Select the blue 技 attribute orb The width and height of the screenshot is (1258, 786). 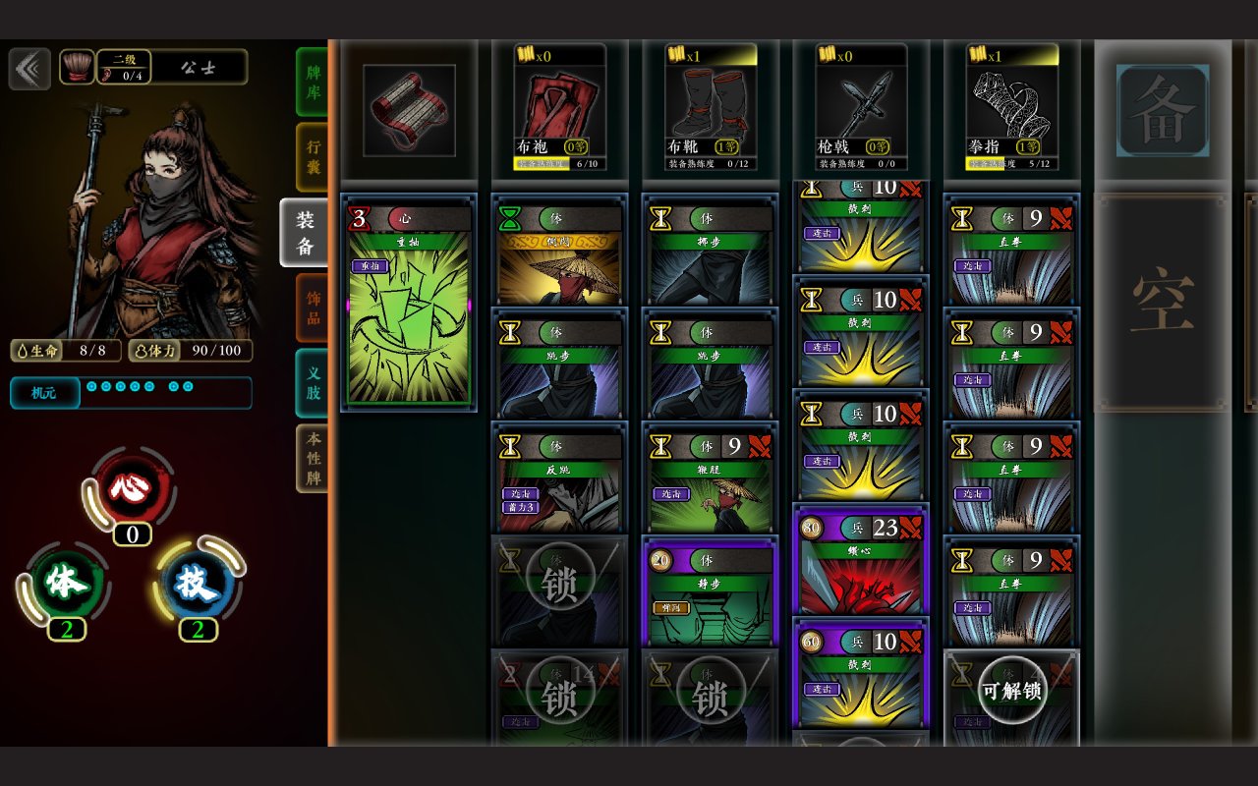(198, 583)
